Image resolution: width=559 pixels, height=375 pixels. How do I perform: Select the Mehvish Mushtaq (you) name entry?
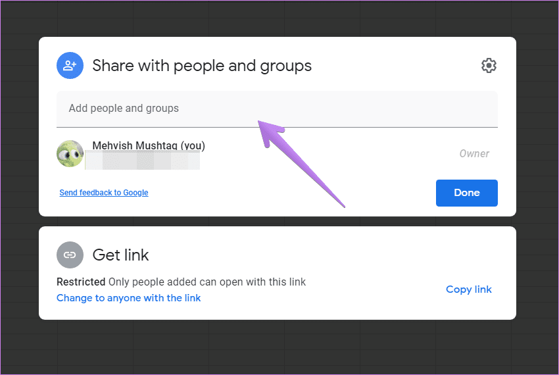pos(149,145)
